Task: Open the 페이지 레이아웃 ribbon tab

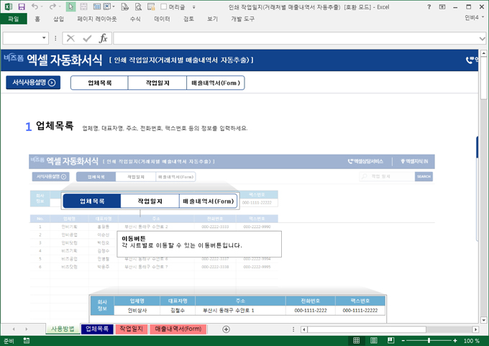Action: (97, 19)
